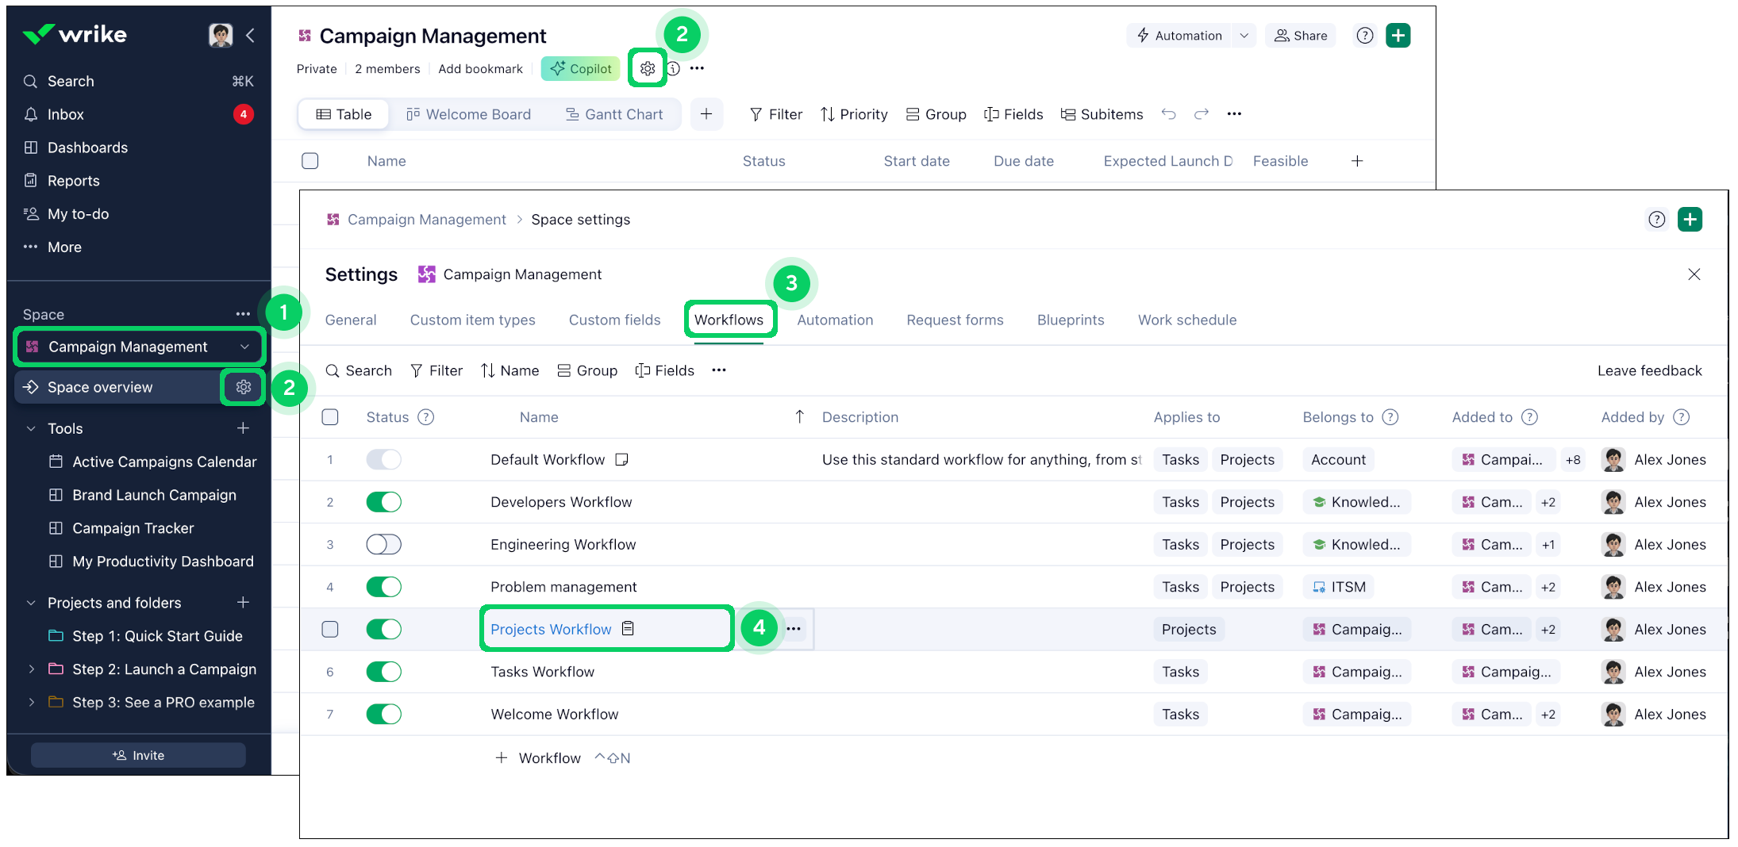The width and height of the screenshot is (1738, 847).
Task: Click the Copilot sparkle button
Action: tap(581, 69)
